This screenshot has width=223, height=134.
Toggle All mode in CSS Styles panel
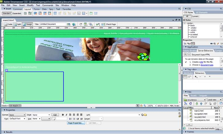[x=187, y=16]
